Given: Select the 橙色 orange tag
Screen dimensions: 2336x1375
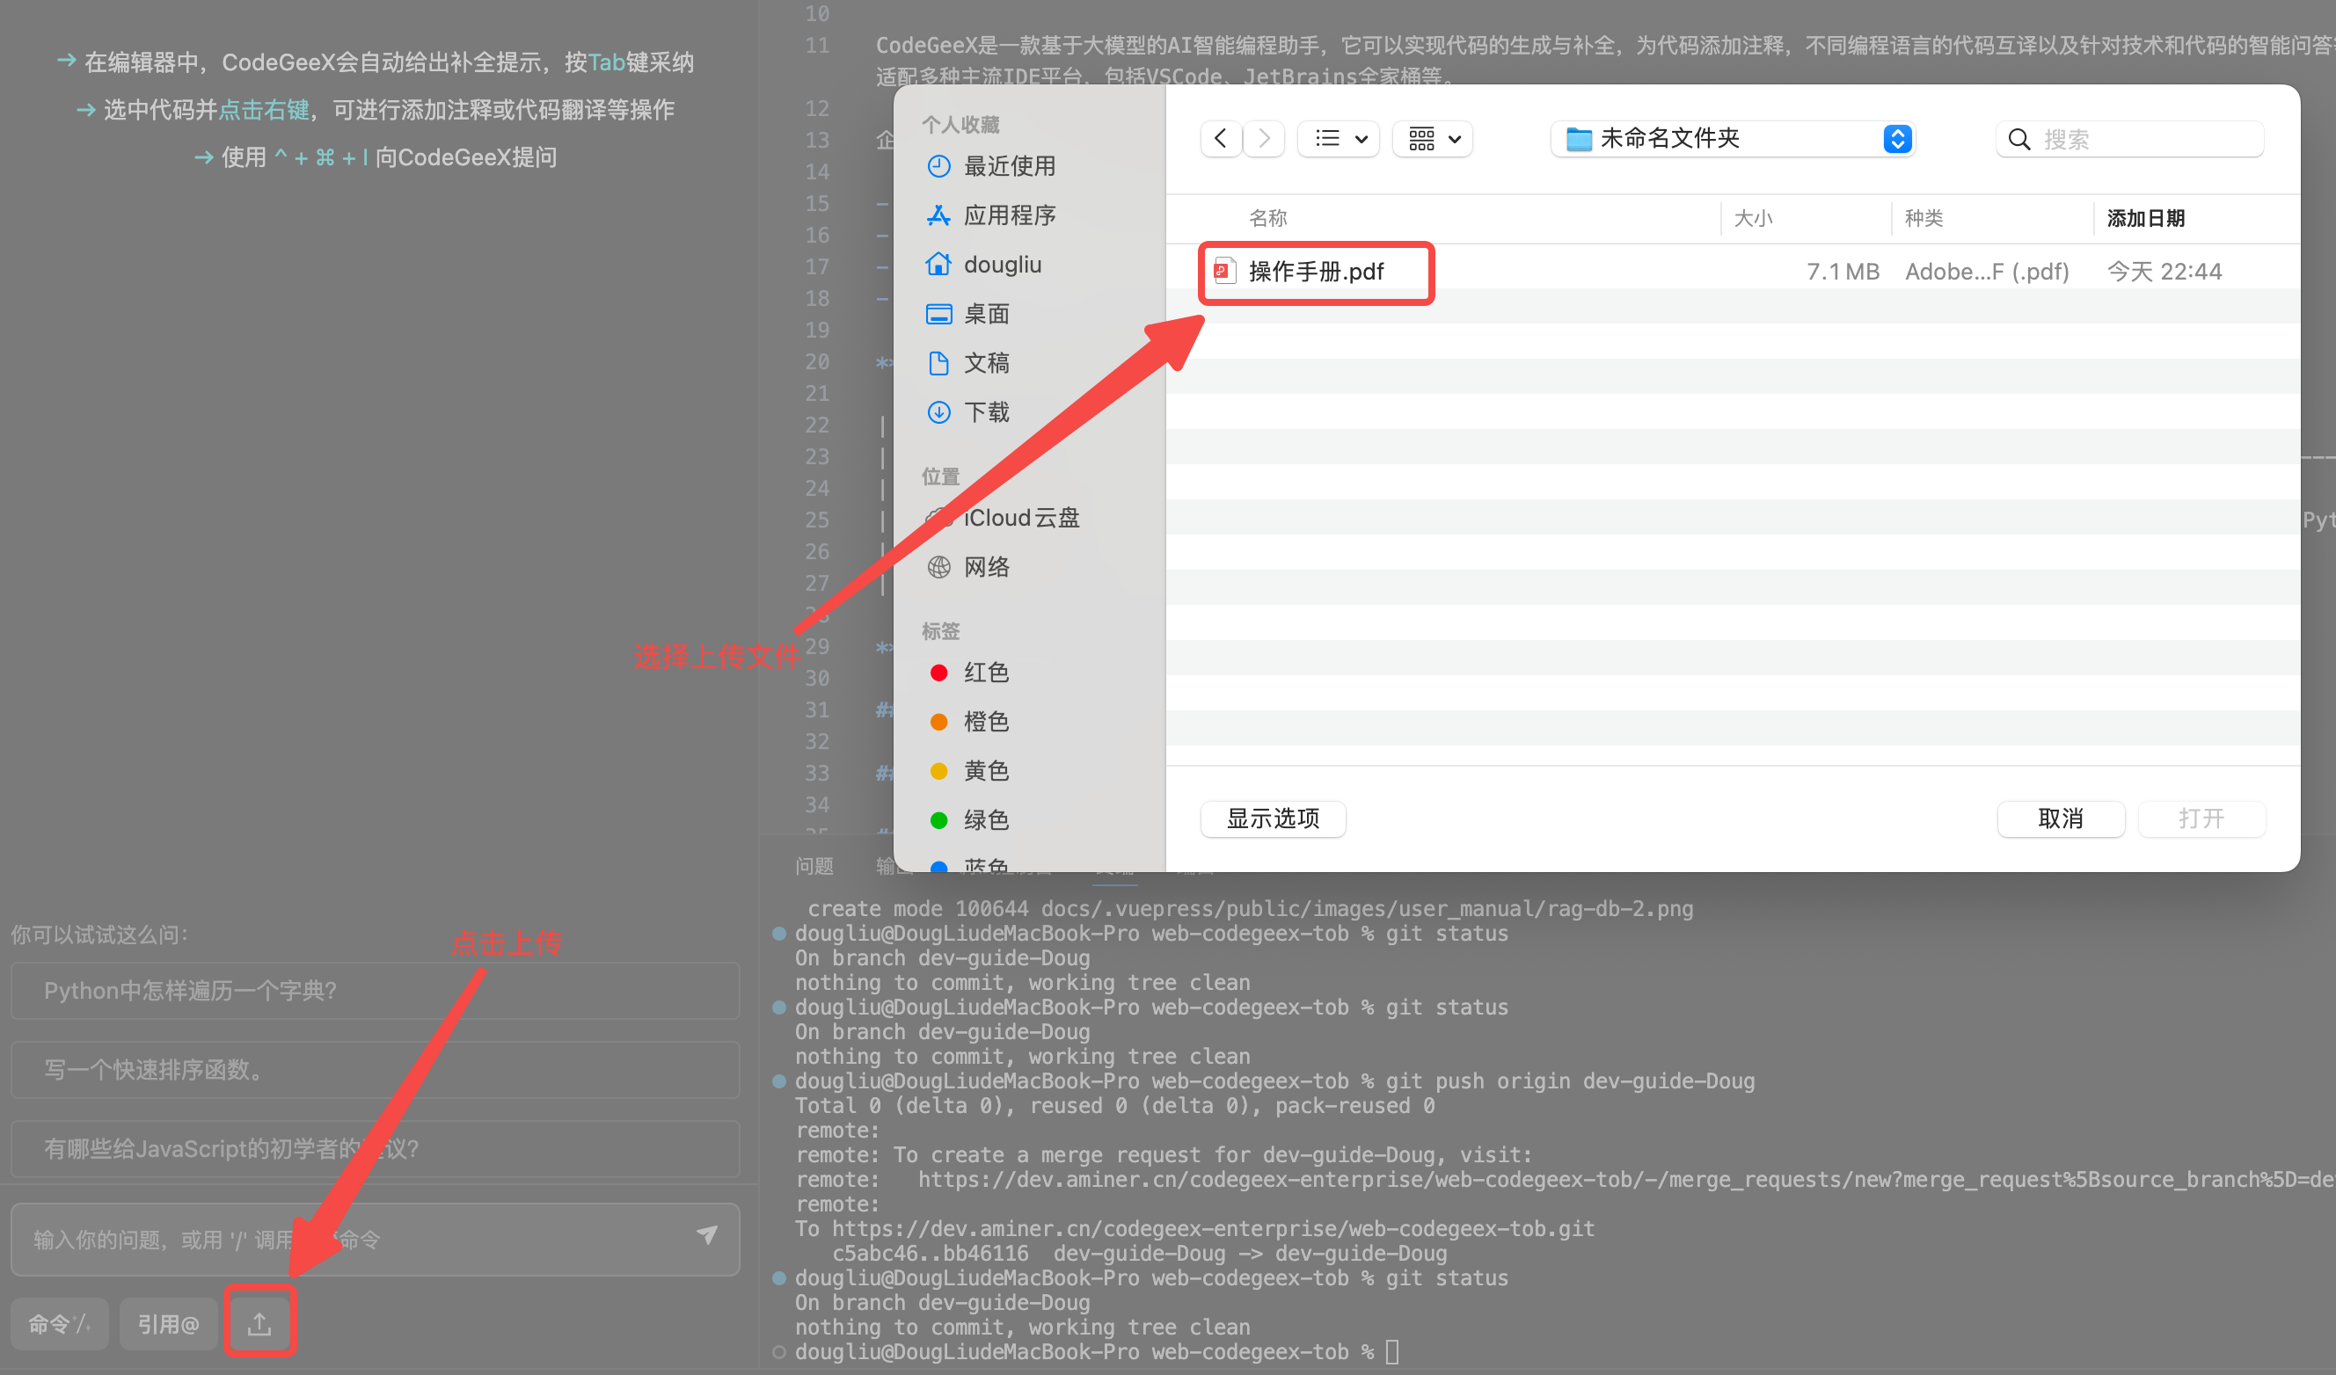Looking at the screenshot, I should click(x=968, y=721).
